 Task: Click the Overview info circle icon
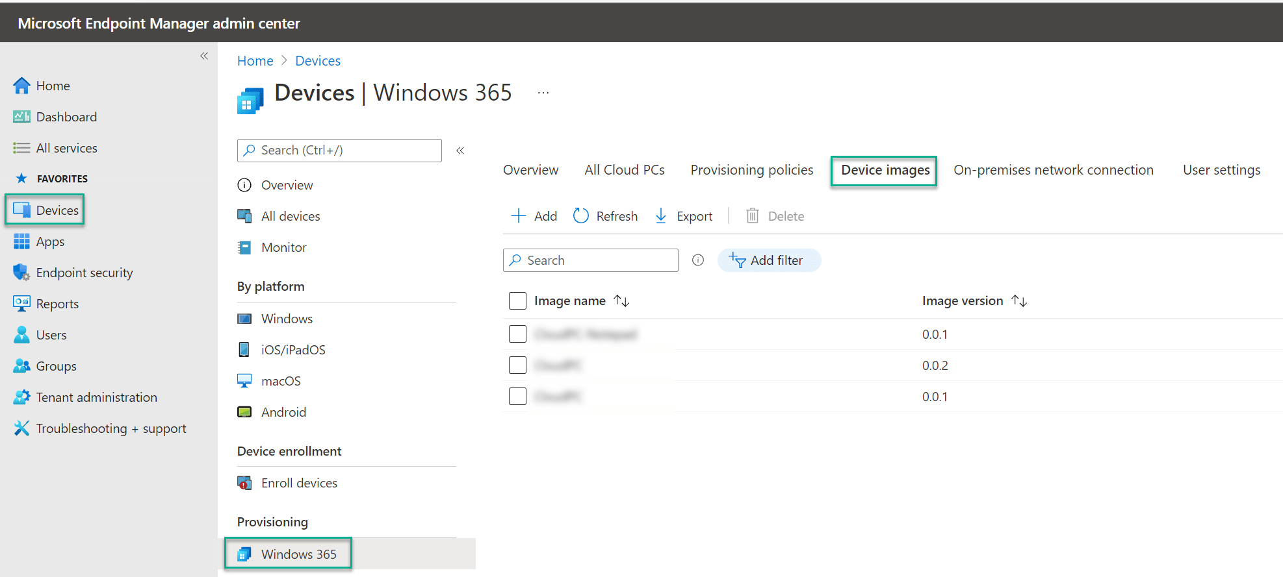pos(244,185)
